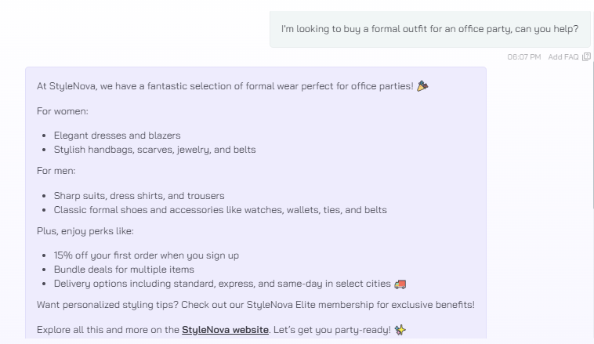Click 'Sharp suits, dress shirts' bullet
The image size is (594, 344).
pyautogui.click(x=139, y=195)
